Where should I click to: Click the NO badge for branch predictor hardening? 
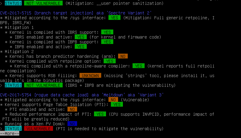(x=123, y=56)
